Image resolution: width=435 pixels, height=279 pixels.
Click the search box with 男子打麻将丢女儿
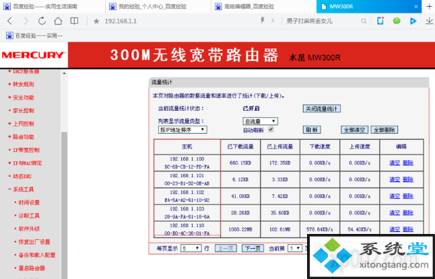(309, 21)
